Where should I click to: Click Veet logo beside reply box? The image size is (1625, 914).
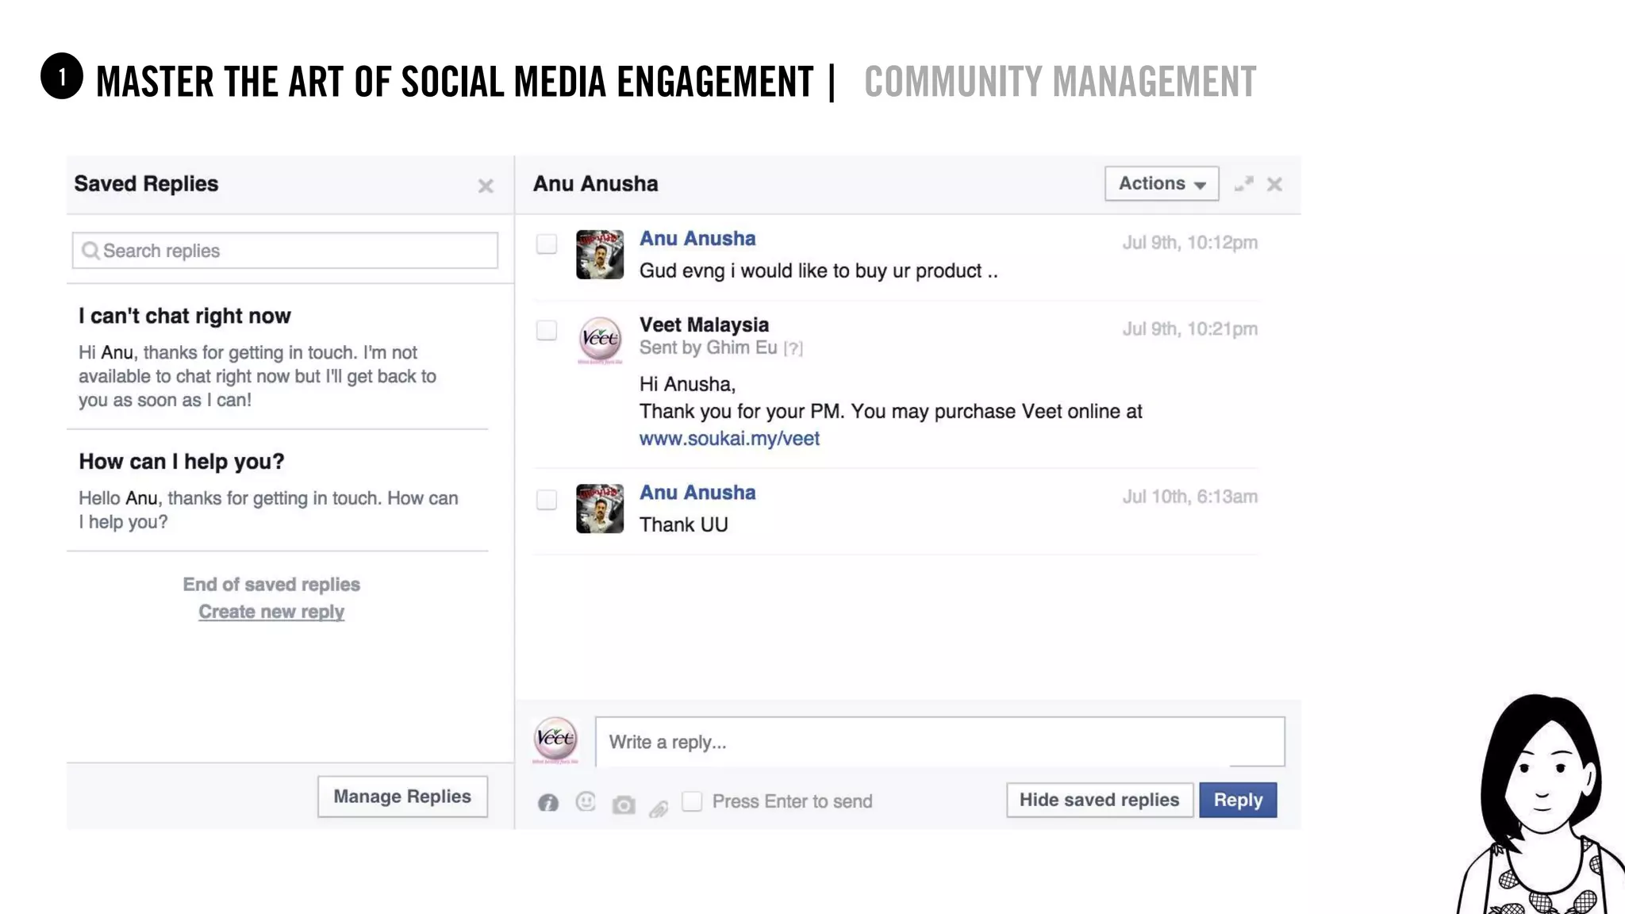pos(555,739)
